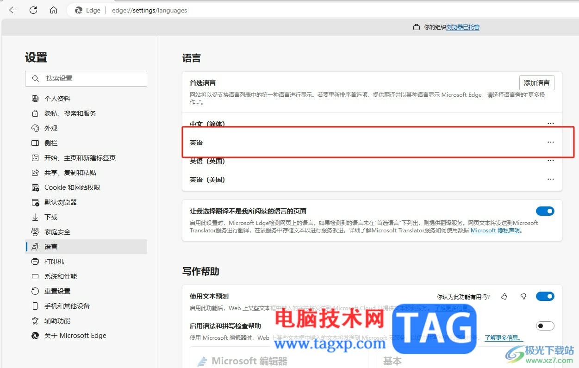
Task: Click the Edge icon beside 关于 Microsoft Edge
Action: (35, 336)
